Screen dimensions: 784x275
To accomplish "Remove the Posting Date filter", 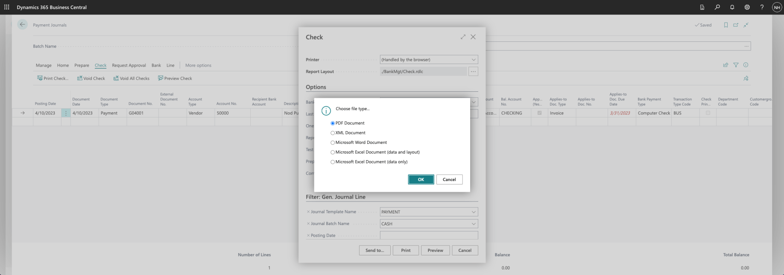I will point(308,235).
